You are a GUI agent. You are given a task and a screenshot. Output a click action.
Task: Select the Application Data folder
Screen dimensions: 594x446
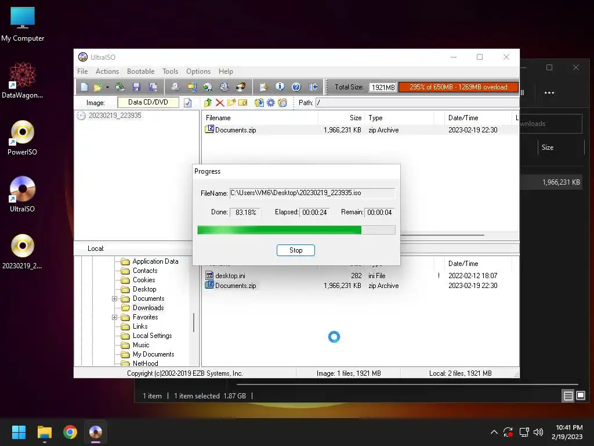click(x=155, y=261)
